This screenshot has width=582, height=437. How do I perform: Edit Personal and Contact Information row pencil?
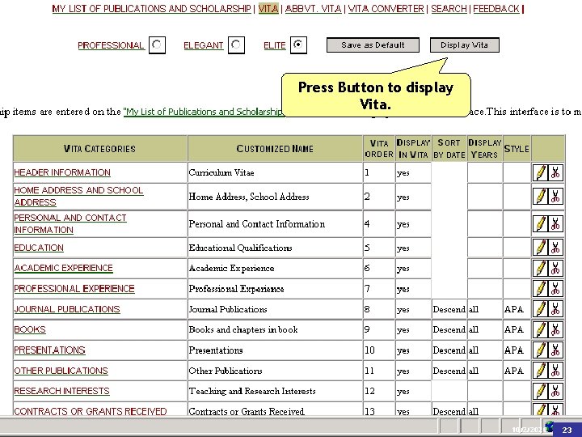tap(540, 223)
